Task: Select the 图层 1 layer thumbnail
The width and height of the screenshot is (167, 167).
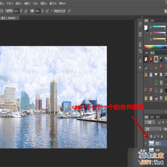Action: click(x=151, y=143)
